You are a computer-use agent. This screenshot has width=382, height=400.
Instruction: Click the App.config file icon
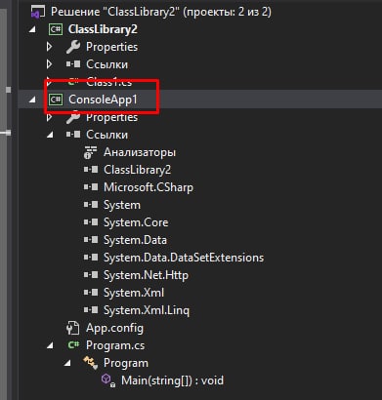pyautogui.click(x=72, y=328)
